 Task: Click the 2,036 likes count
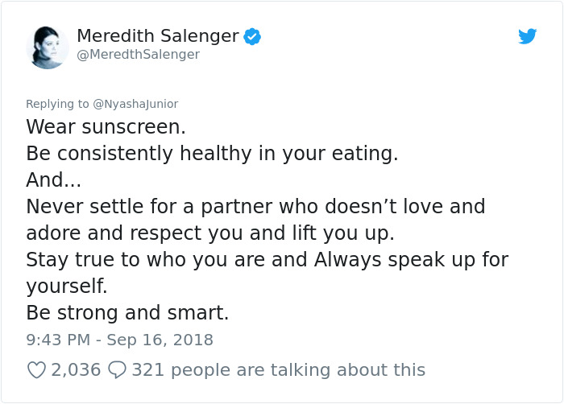76,370
